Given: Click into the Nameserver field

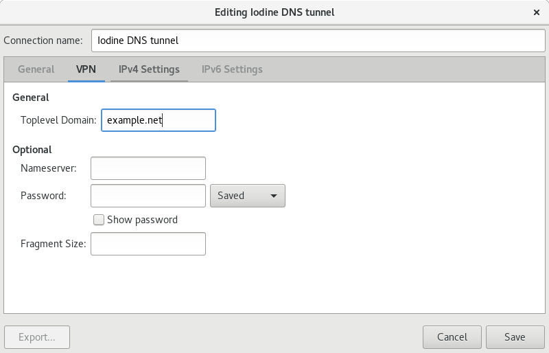Looking at the screenshot, I should click(148, 168).
